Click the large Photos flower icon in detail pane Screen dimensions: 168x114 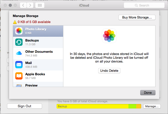tap(109, 36)
